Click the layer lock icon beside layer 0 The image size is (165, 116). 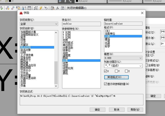pyautogui.click(x=6, y=1)
